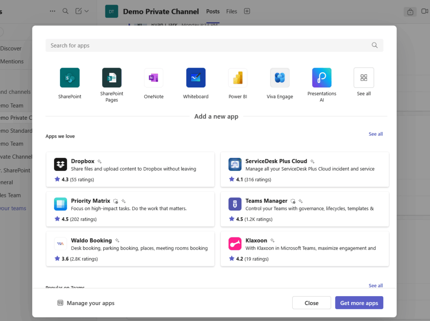Click the search magnifier in apps search box
This screenshot has height=321, width=430.
pos(375,45)
